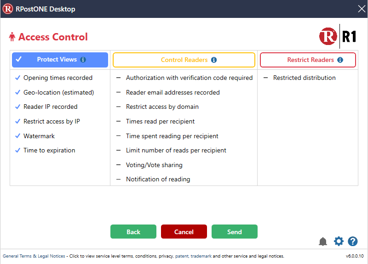The width and height of the screenshot is (368, 264).
Task: Click the Access Control person icon
Action: (12, 37)
